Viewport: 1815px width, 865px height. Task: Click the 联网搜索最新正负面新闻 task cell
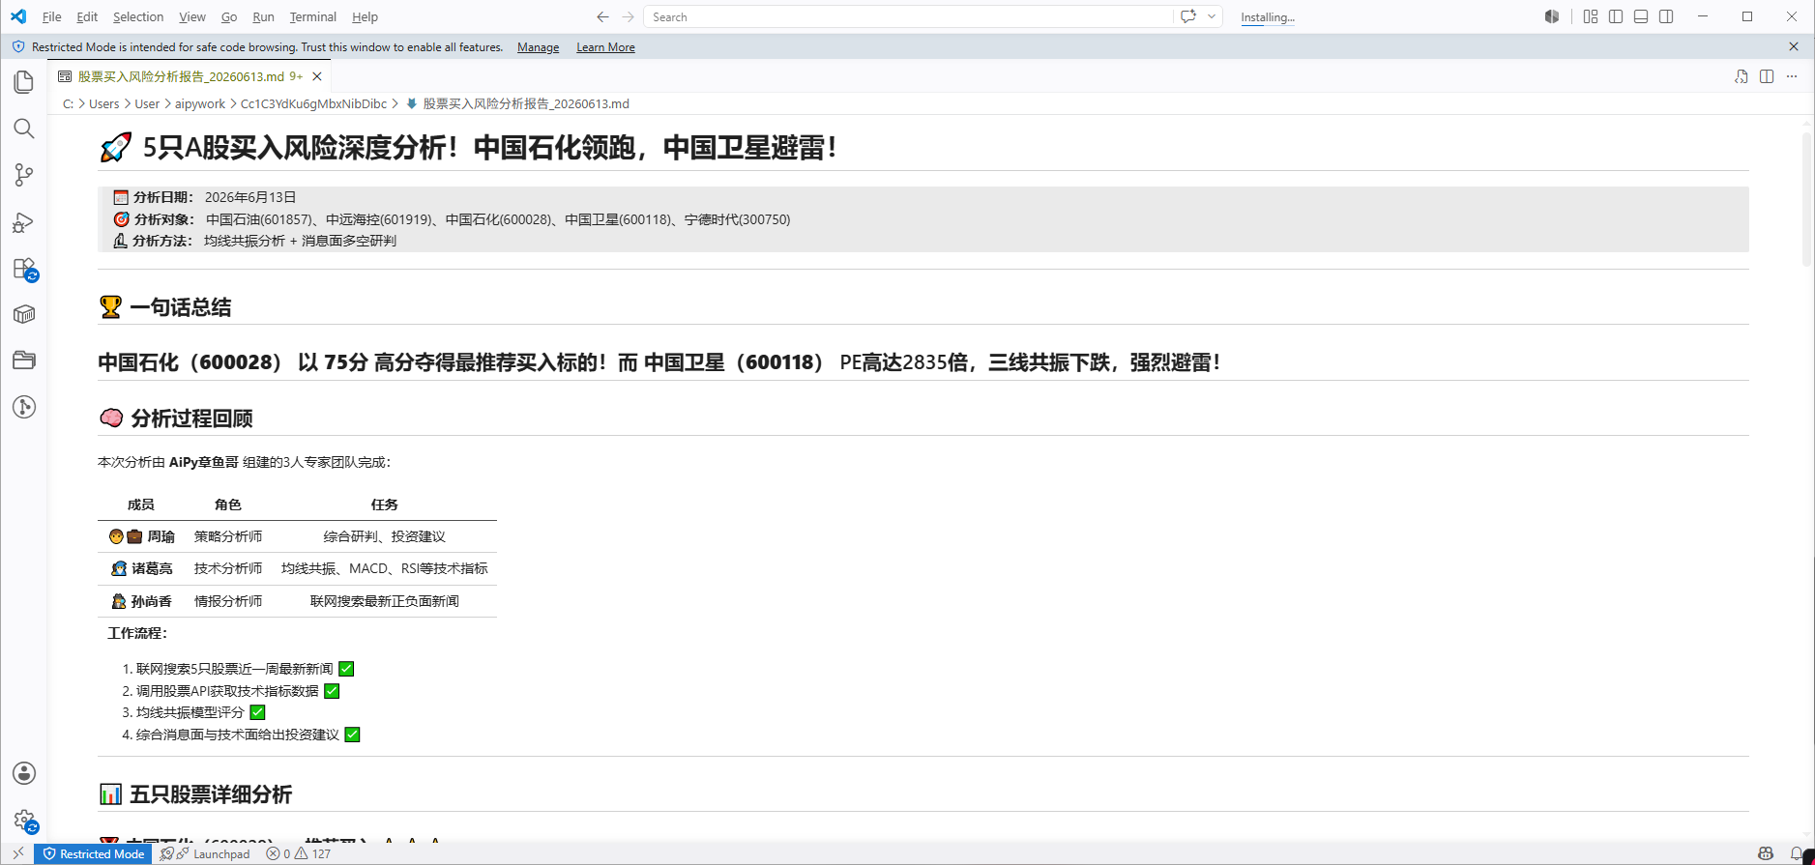pos(385,601)
